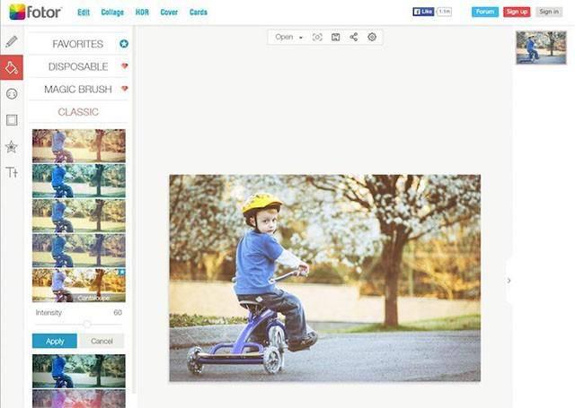The height and width of the screenshot is (408, 575).
Task: Go to the Collage tab
Action: coord(112,12)
